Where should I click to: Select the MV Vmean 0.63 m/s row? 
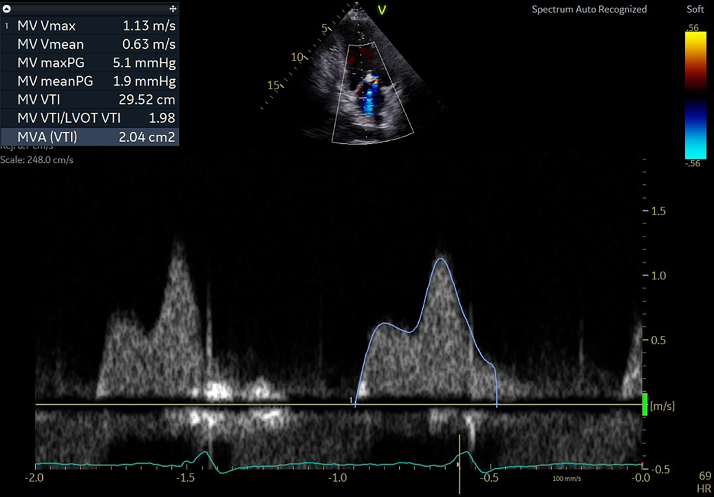[x=89, y=44]
